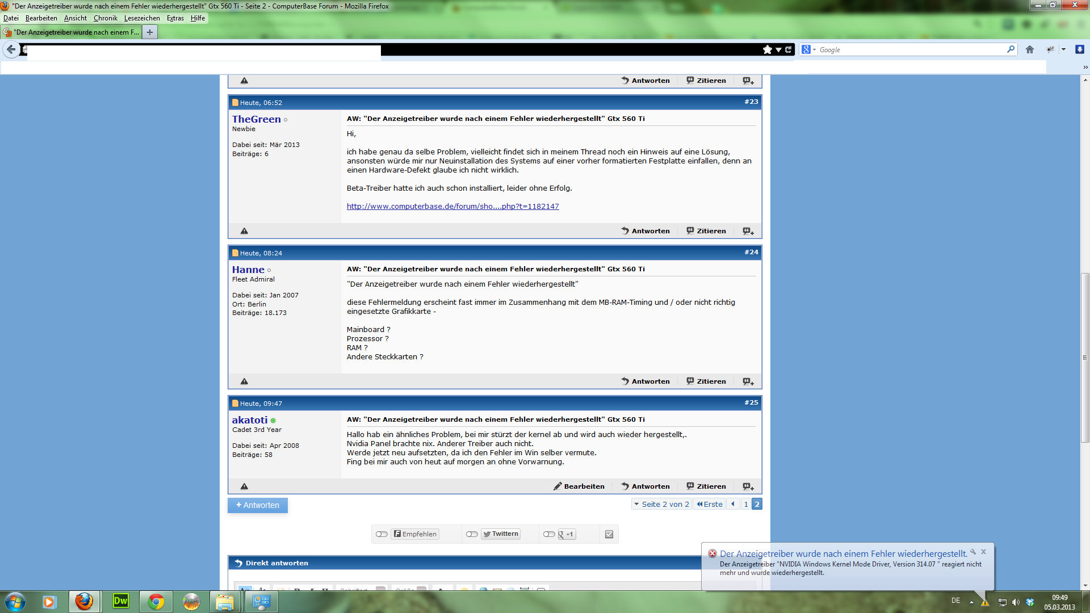Bookmark page with star icon in address bar

click(768, 50)
